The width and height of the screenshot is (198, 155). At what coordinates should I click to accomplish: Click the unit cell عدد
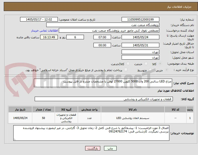pos(89,118)
